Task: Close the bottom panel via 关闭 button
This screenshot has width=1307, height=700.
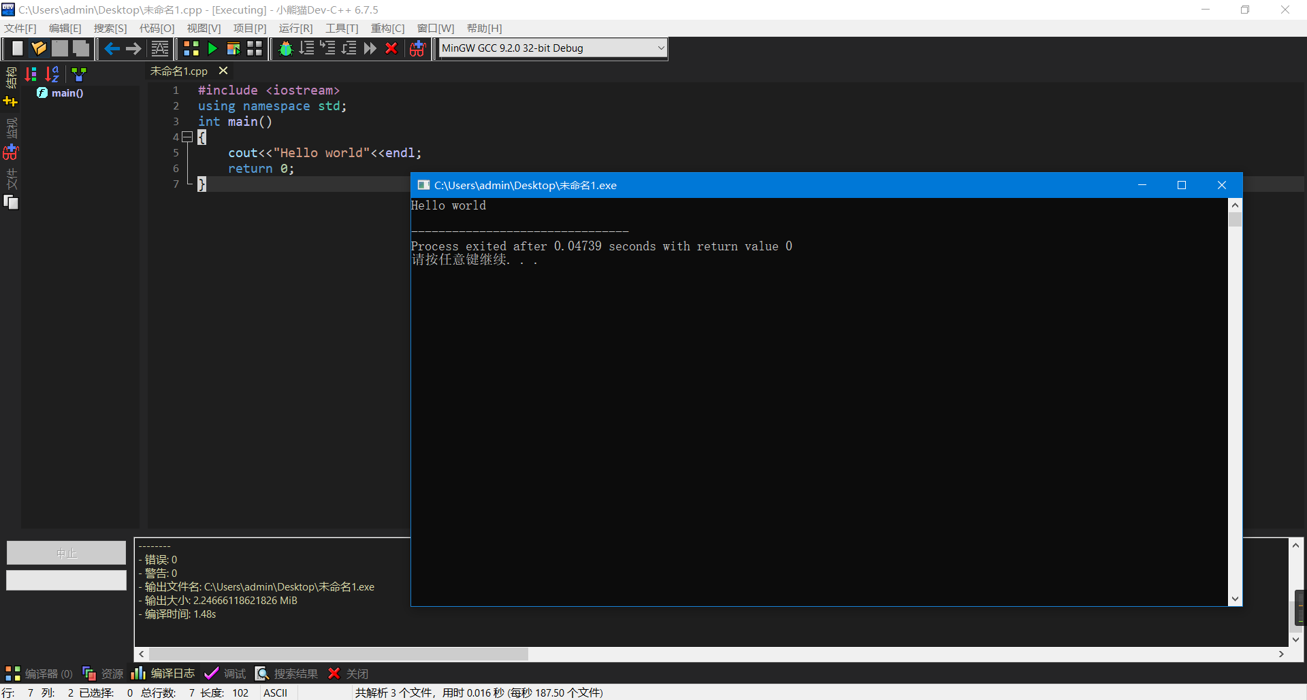Action: click(x=348, y=673)
